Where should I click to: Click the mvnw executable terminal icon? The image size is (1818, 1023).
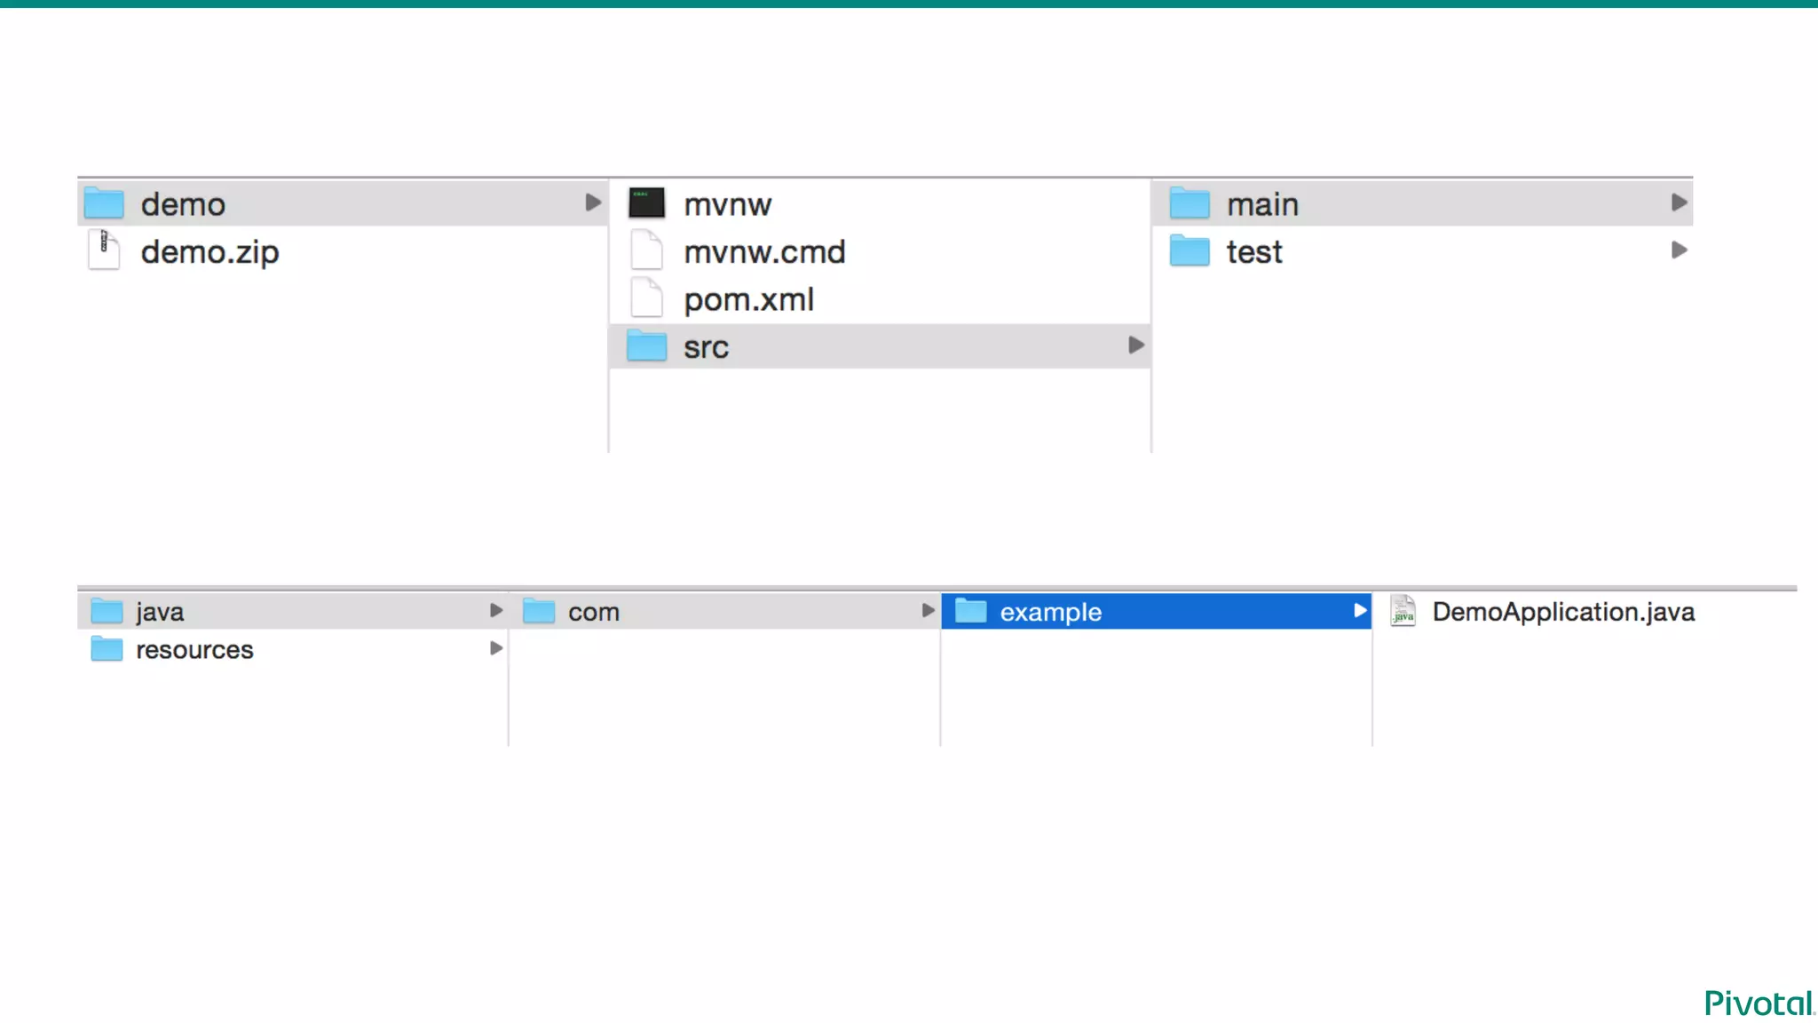point(646,203)
